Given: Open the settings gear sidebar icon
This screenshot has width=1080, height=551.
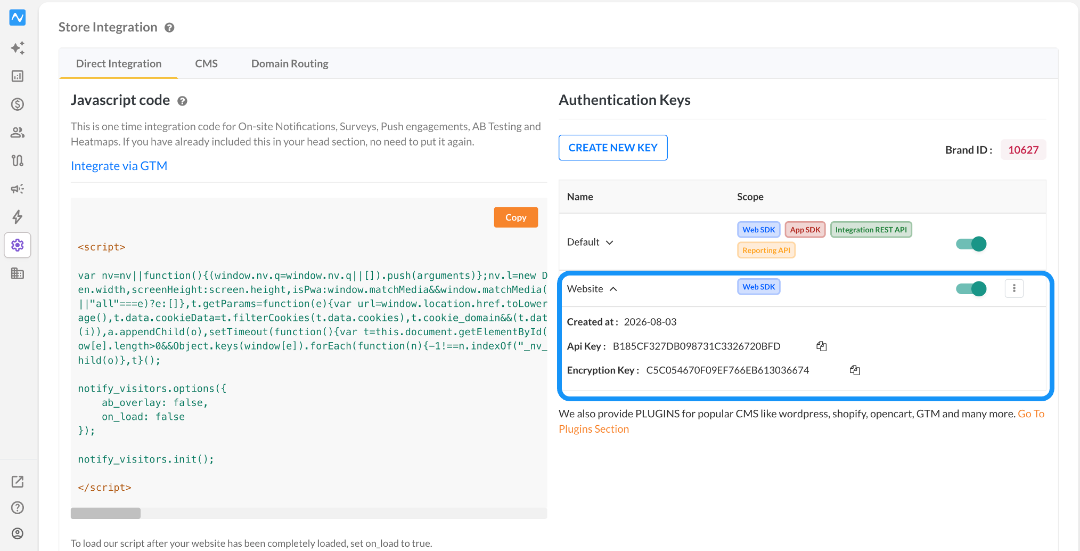Looking at the screenshot, I should [x=18, y=245].
